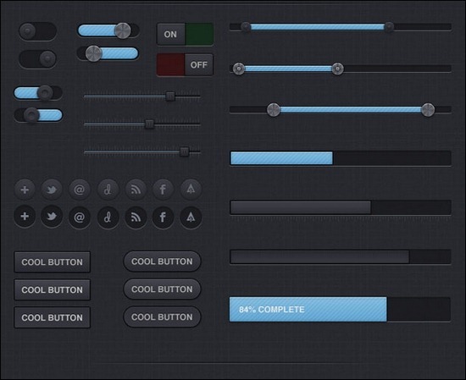Click the Facebook f icon in the darker row
This screenshot has width=466, height=380.
163,218
